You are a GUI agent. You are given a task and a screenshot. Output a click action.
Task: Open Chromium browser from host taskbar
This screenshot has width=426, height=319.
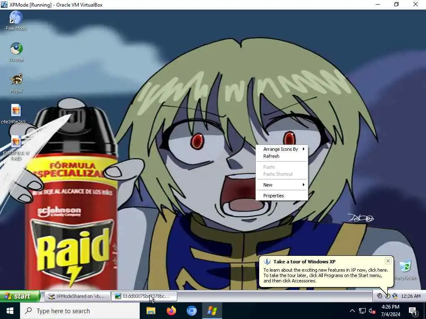191,311
